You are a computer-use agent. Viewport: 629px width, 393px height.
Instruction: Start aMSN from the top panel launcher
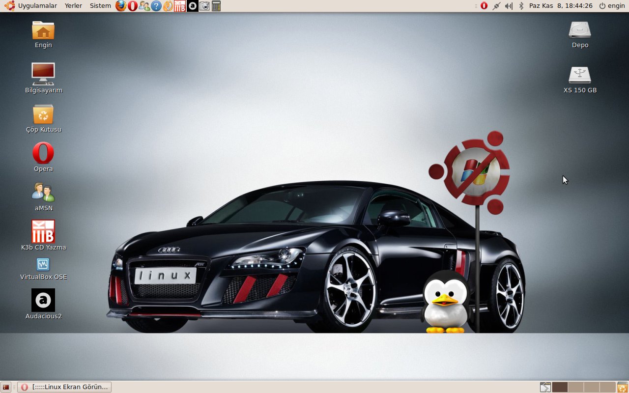point(144,6)
